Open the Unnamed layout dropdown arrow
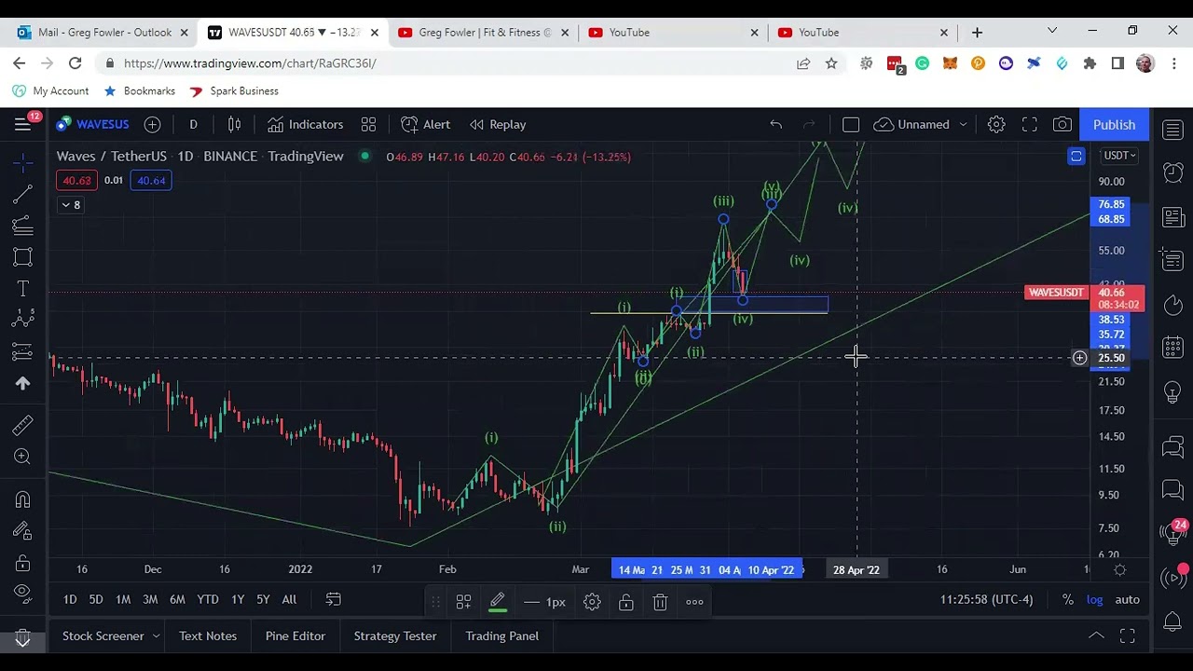Screen dimensions: 1193x671 click(x=963, y=124)
